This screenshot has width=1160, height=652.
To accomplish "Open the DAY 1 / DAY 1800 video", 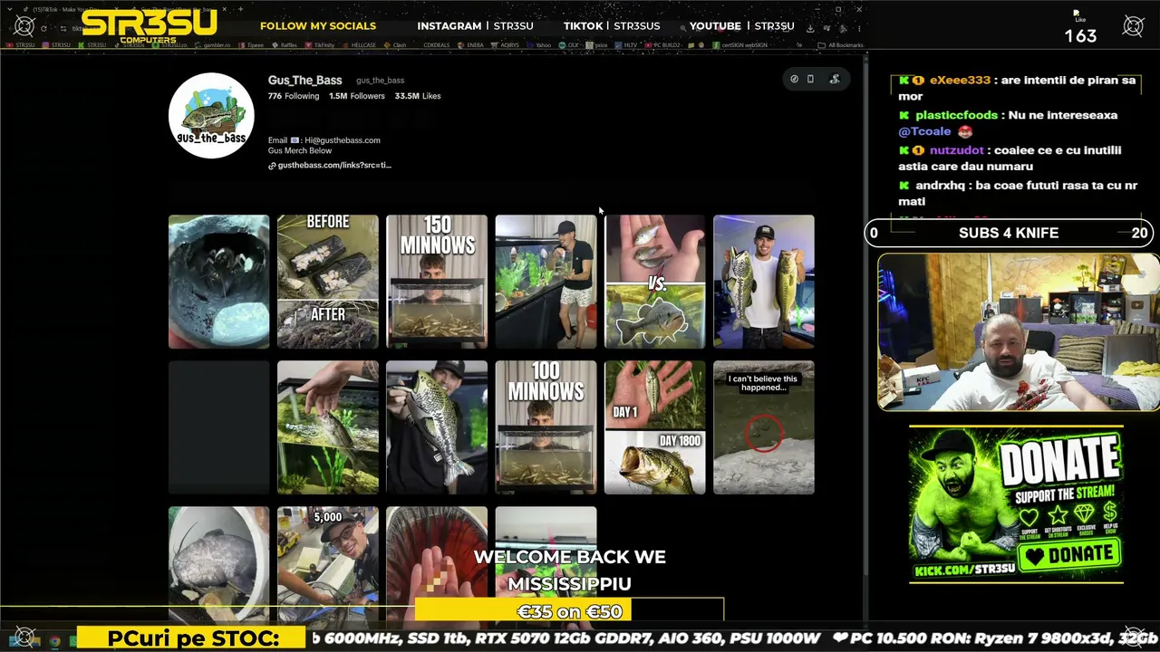I will tap(654, 427).
